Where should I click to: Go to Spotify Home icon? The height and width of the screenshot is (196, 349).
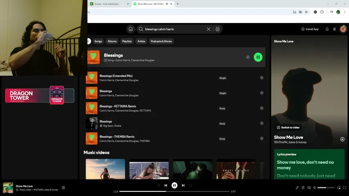pos(131,29)
